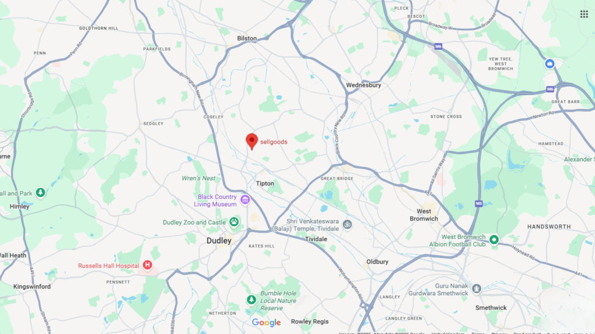Screen dimensions: 595x334
Task: Click the Wednesbury town label
Action: 364,85
